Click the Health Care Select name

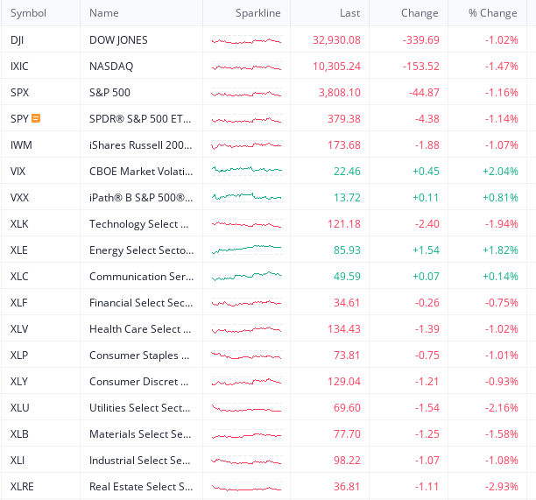(140, 328)
